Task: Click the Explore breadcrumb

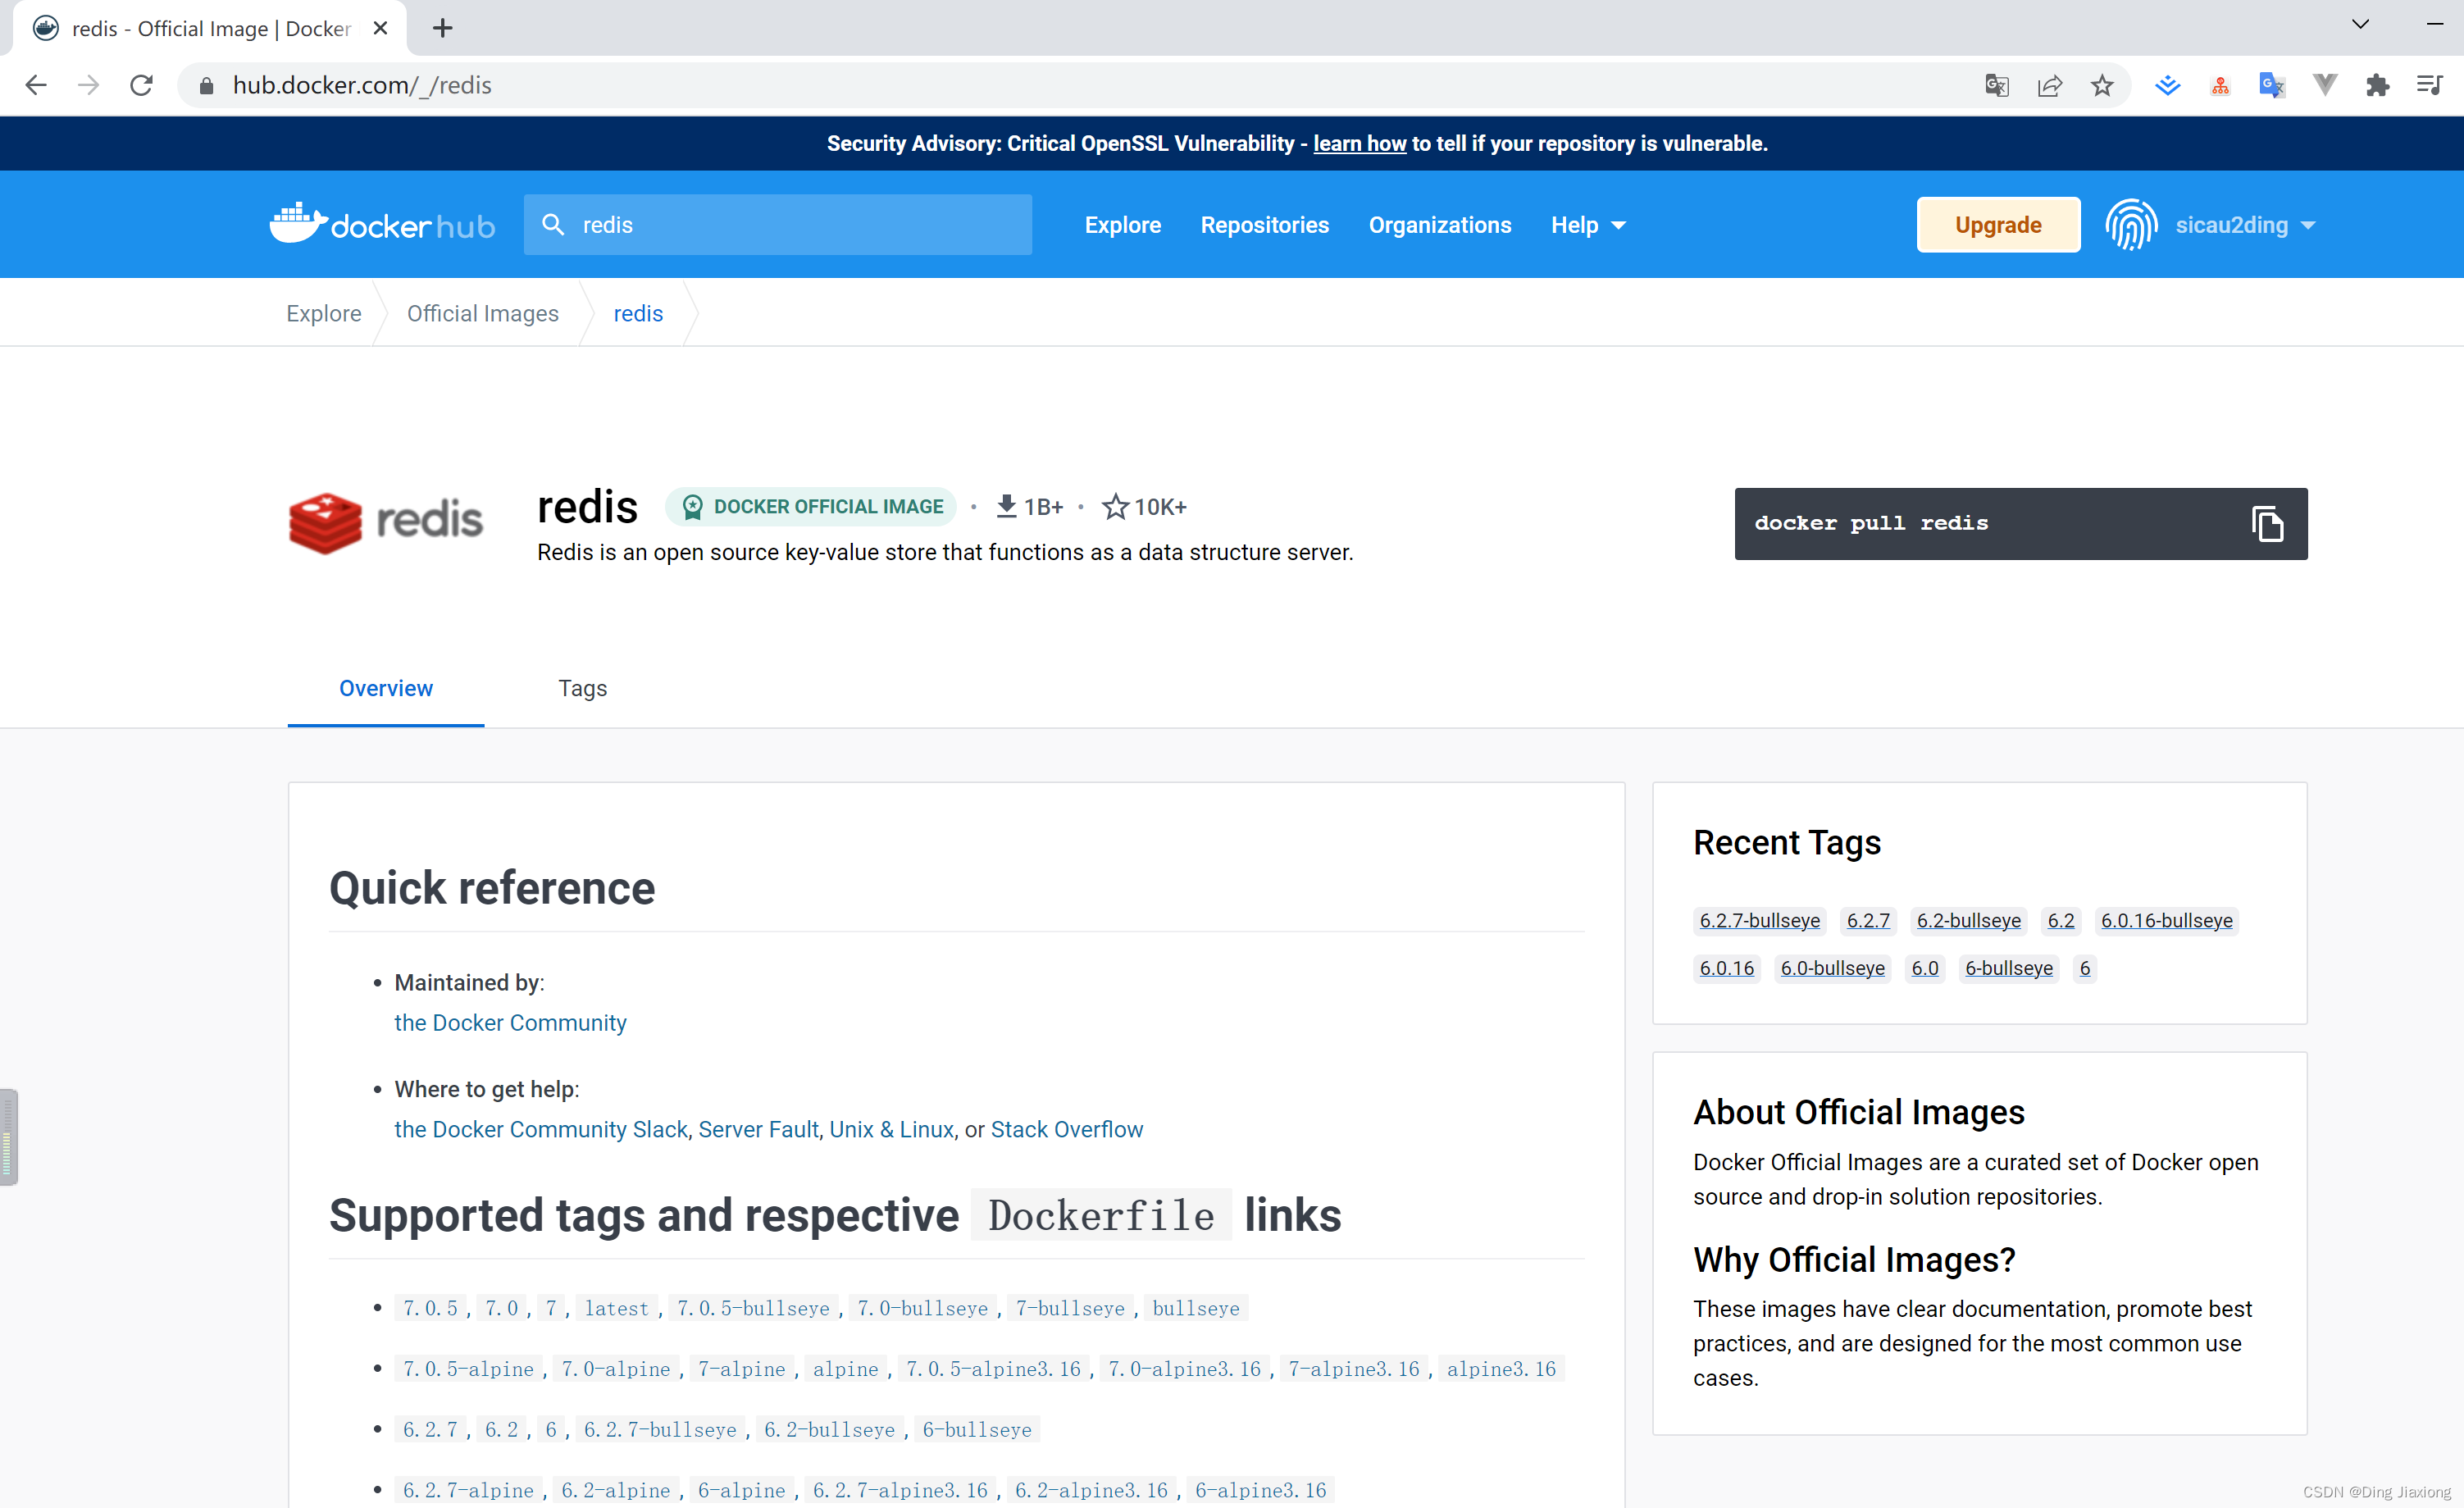Action: [323, 313]
